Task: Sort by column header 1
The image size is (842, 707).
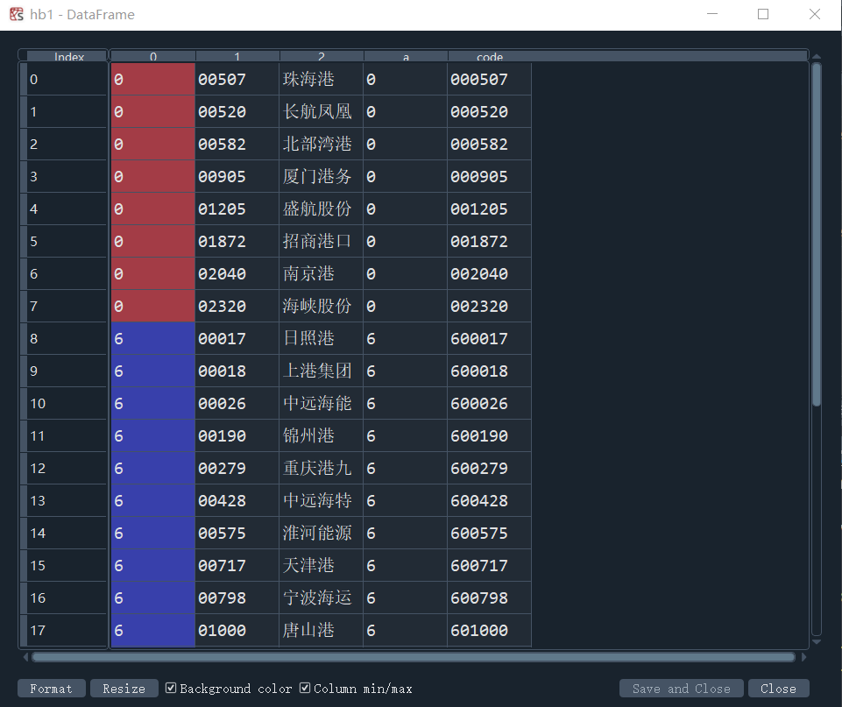Action: click(x=237, y=56)
